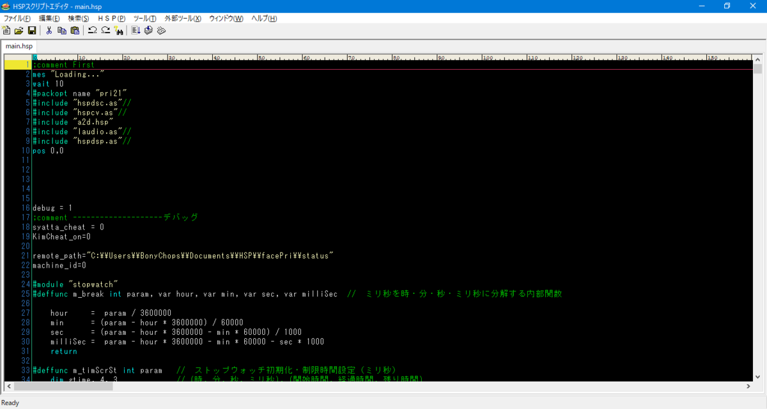Image resolution: width=767 pixels, height=409 pixels.
Task: Click the デバッグ comment line
Action: (116, 217)
